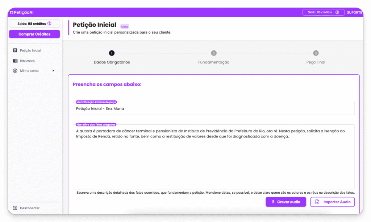
Task: Click into the Narrativa dos fatos alegados textarea
Action: 214,160
